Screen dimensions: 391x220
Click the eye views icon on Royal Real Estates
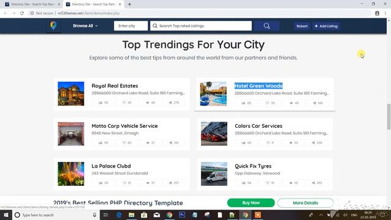point(147,103)
